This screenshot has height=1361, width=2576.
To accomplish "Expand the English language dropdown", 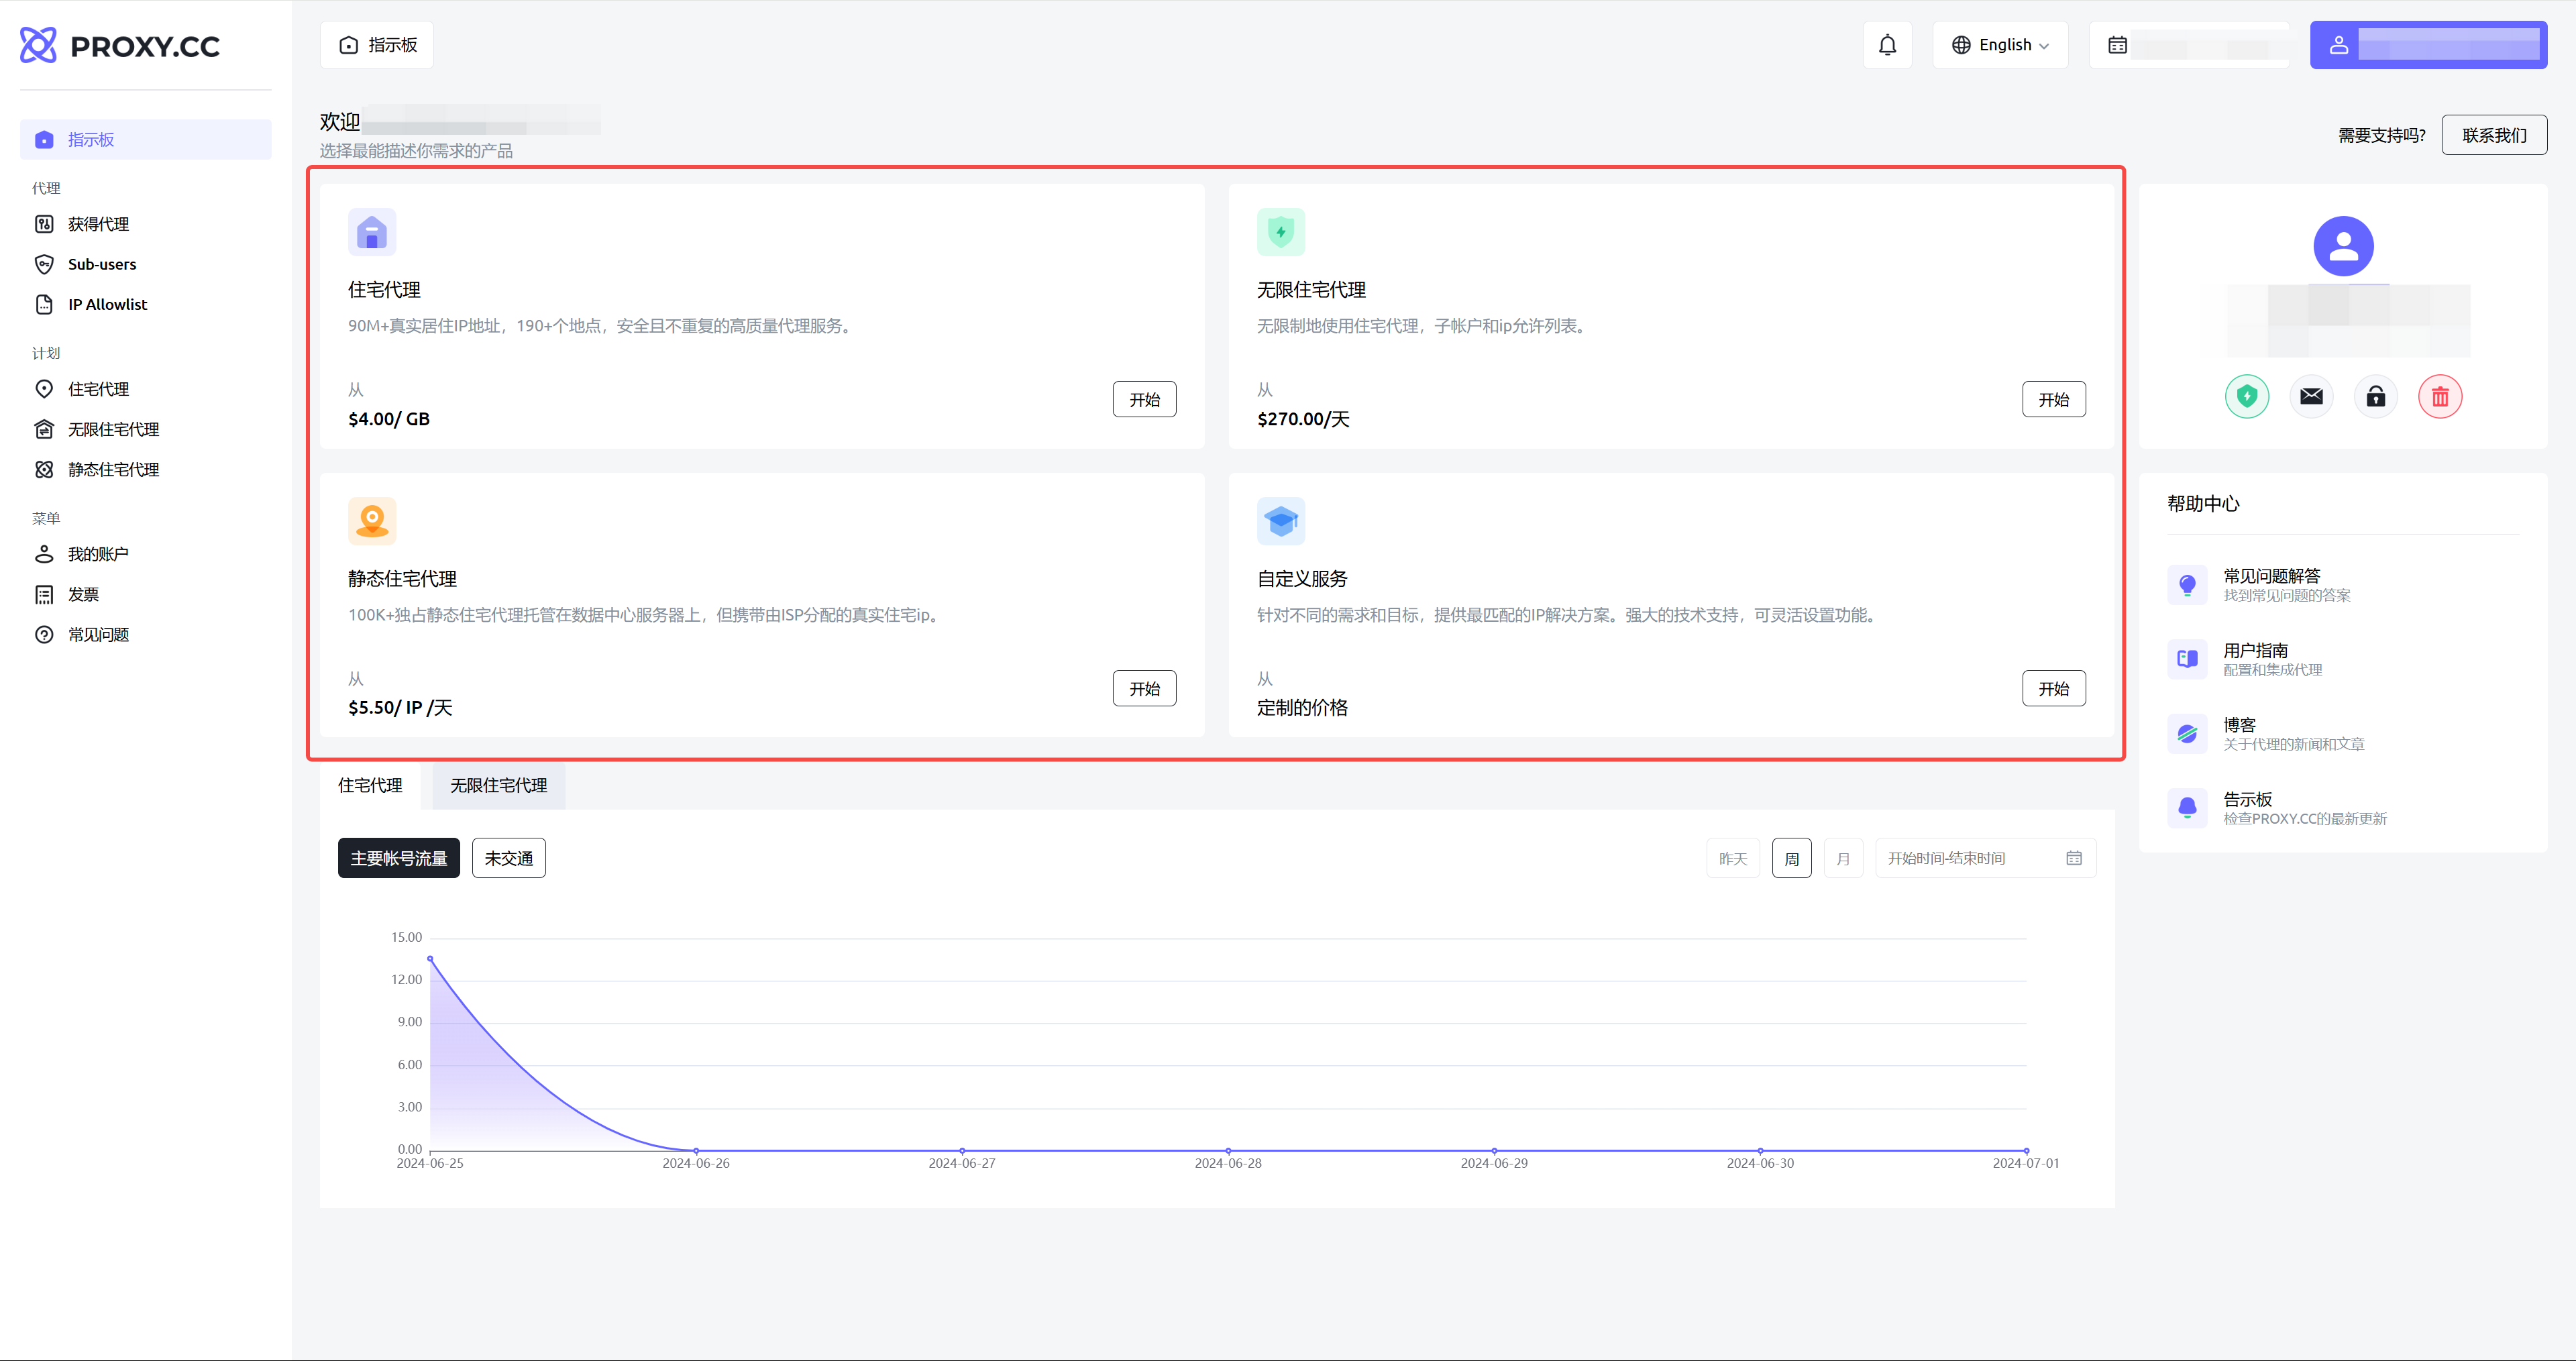I will [2000, 45].
